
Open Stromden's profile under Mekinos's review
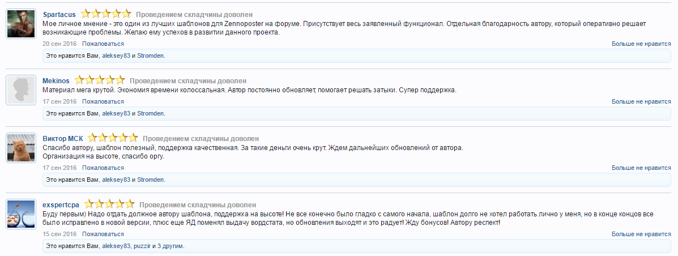(150, 113)
